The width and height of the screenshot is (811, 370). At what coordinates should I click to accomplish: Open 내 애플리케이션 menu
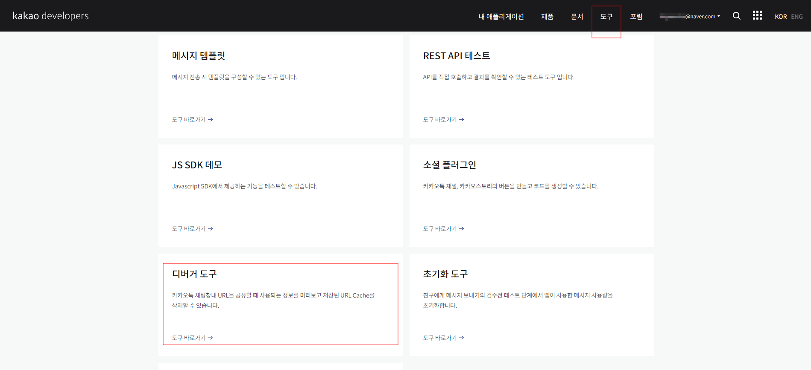pos(501,16)
